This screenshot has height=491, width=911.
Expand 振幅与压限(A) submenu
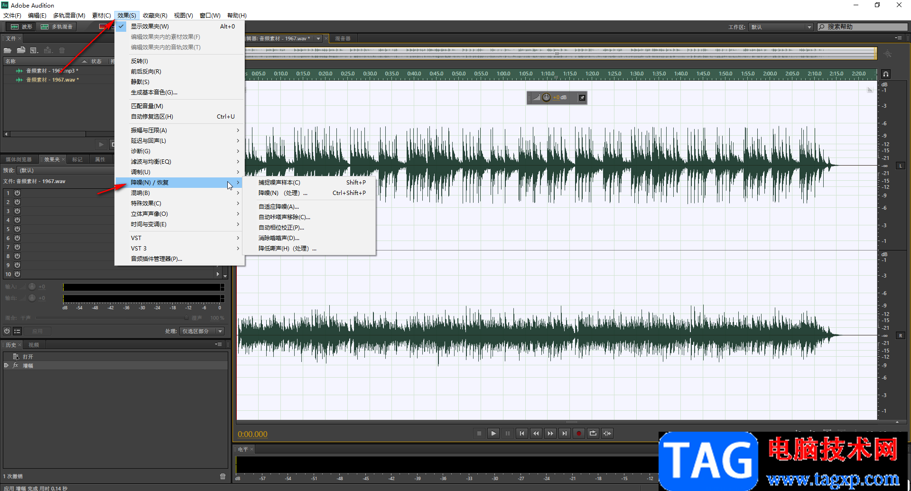[180, 130]
